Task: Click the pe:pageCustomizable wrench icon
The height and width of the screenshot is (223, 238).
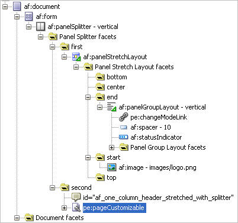Action: pyautogui.click(x=76, y=208)
